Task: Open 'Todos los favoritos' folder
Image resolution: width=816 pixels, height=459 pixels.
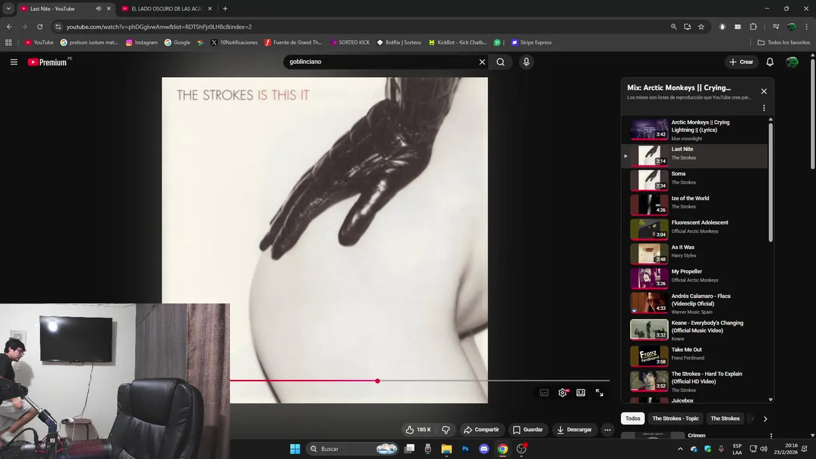Action: coord(783,43)
